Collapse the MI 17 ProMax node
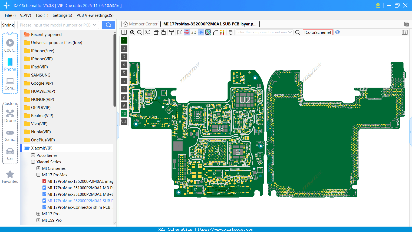 tap(38, 175)
